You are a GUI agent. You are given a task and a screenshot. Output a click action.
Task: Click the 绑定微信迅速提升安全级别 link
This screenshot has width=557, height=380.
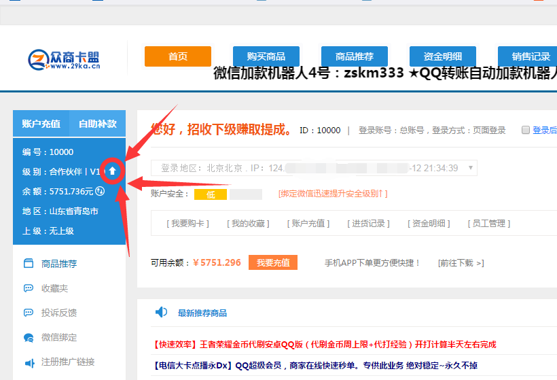coord(333,194)
